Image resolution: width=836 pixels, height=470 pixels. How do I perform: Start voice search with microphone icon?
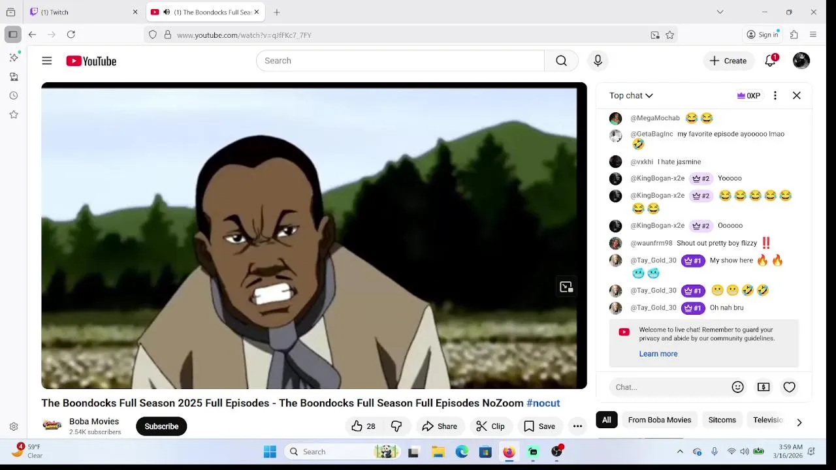click(x=598, y=61)
